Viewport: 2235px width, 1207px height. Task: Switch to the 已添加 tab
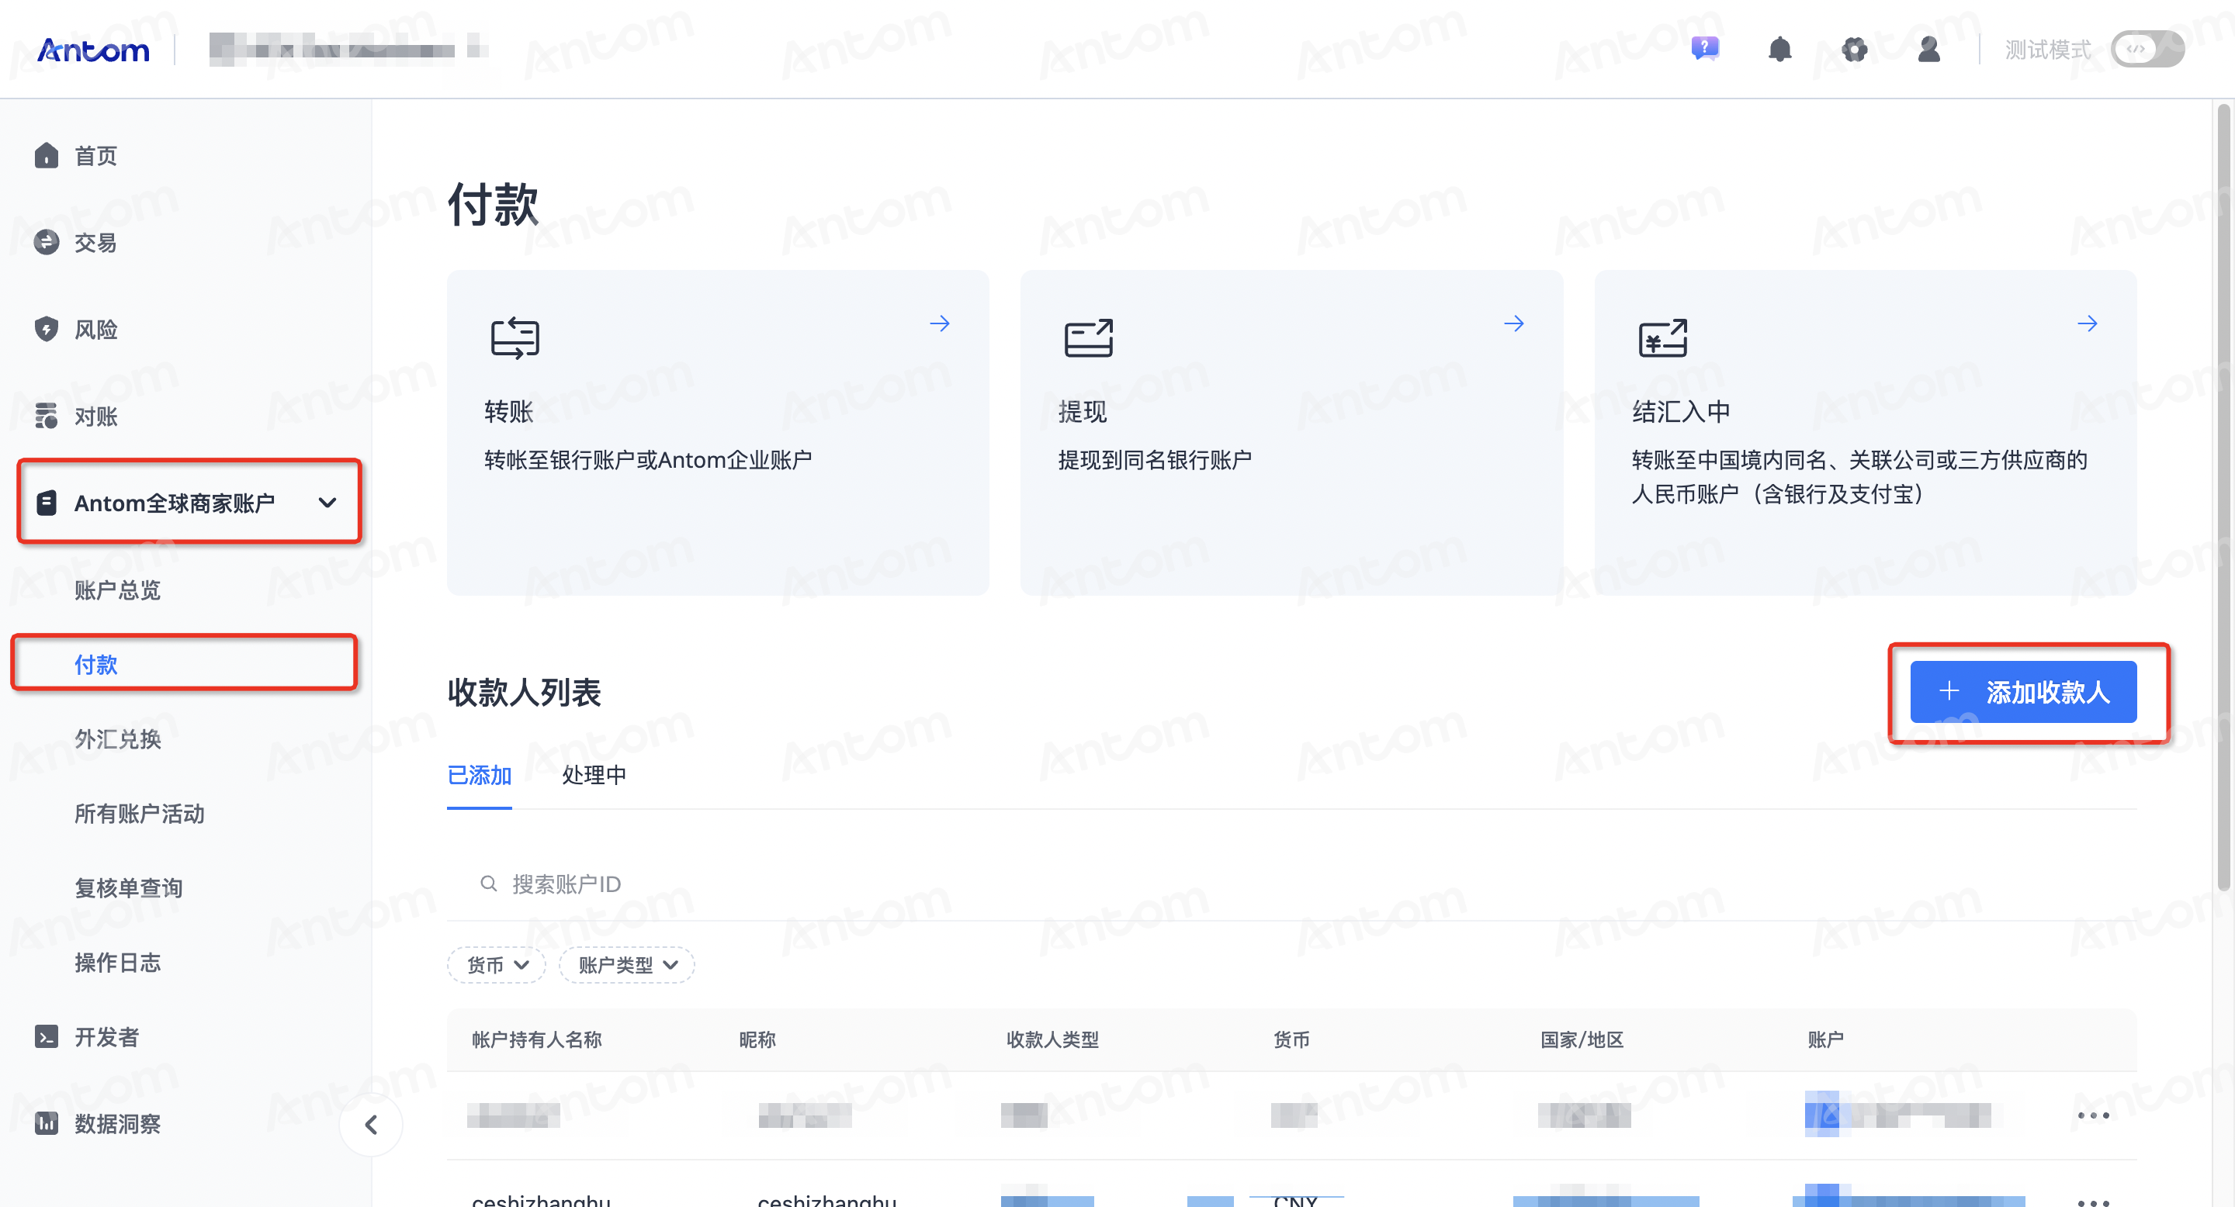coord(479,775)
